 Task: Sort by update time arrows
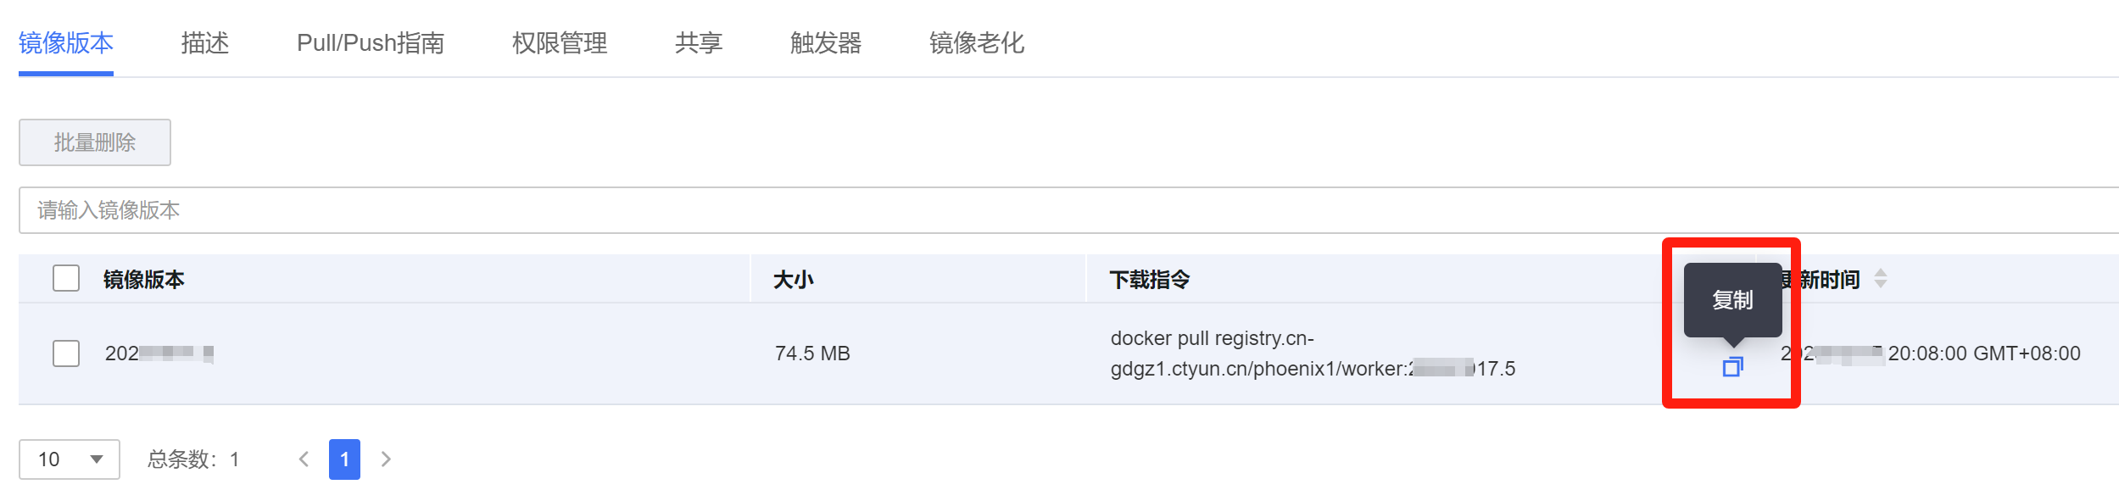(x=1881, y=279)
